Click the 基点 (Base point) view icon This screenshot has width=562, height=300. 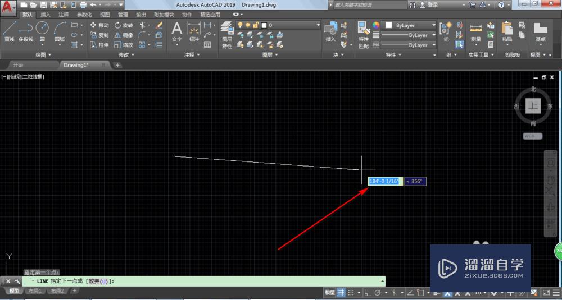click(x=541, y=31)
